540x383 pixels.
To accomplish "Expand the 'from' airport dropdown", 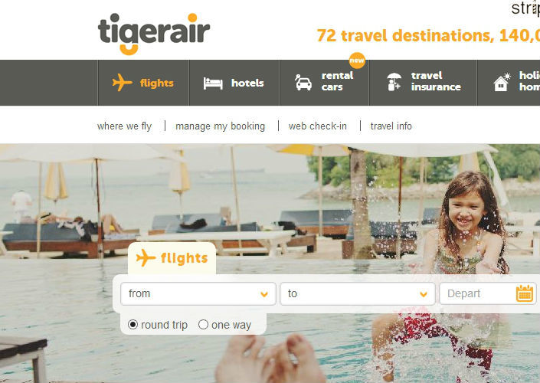I will (198, 294).
